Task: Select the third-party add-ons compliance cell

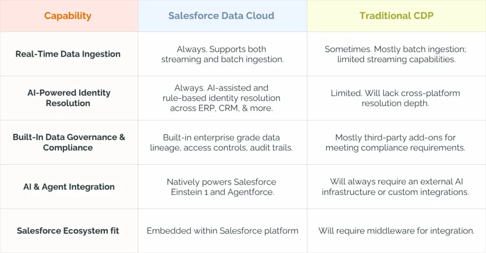Action: click(395, 142)
